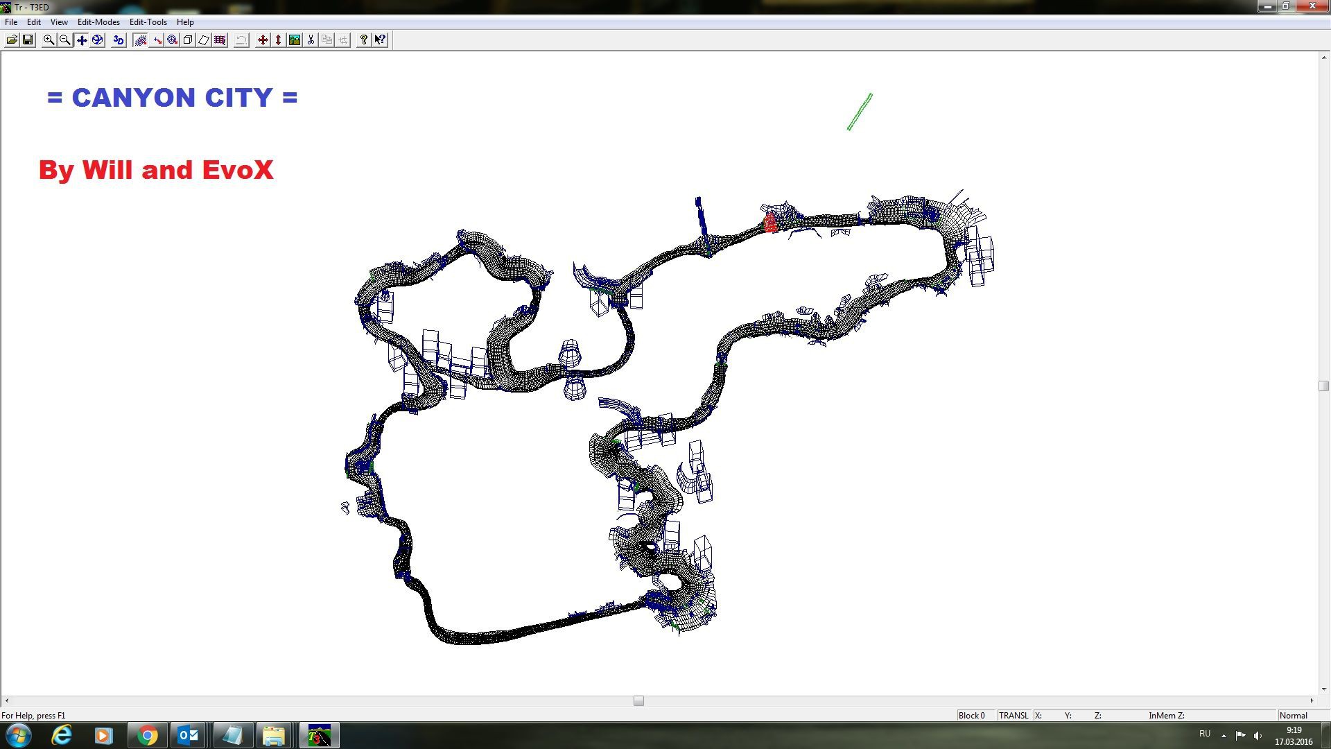Click the right arrow of horizontal scrollbar

tap(1312, 701)
